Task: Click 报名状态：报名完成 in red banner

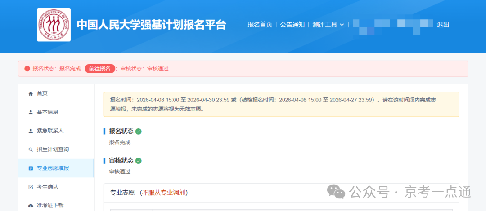Action: point(57,69)
